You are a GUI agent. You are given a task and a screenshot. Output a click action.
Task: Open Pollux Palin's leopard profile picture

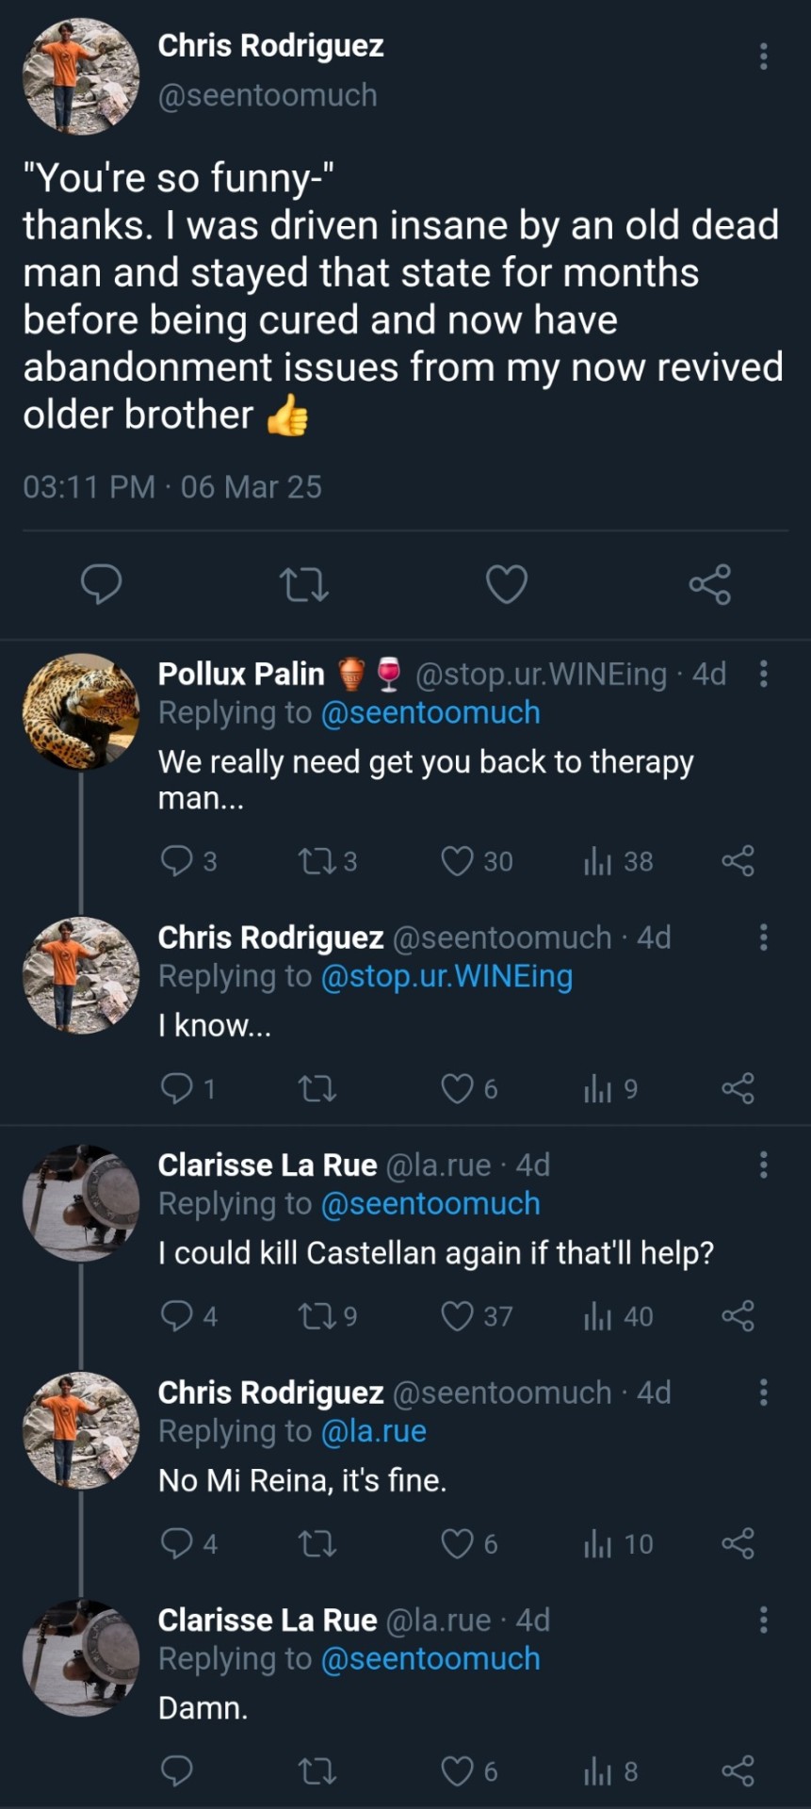tap(81, 711)
